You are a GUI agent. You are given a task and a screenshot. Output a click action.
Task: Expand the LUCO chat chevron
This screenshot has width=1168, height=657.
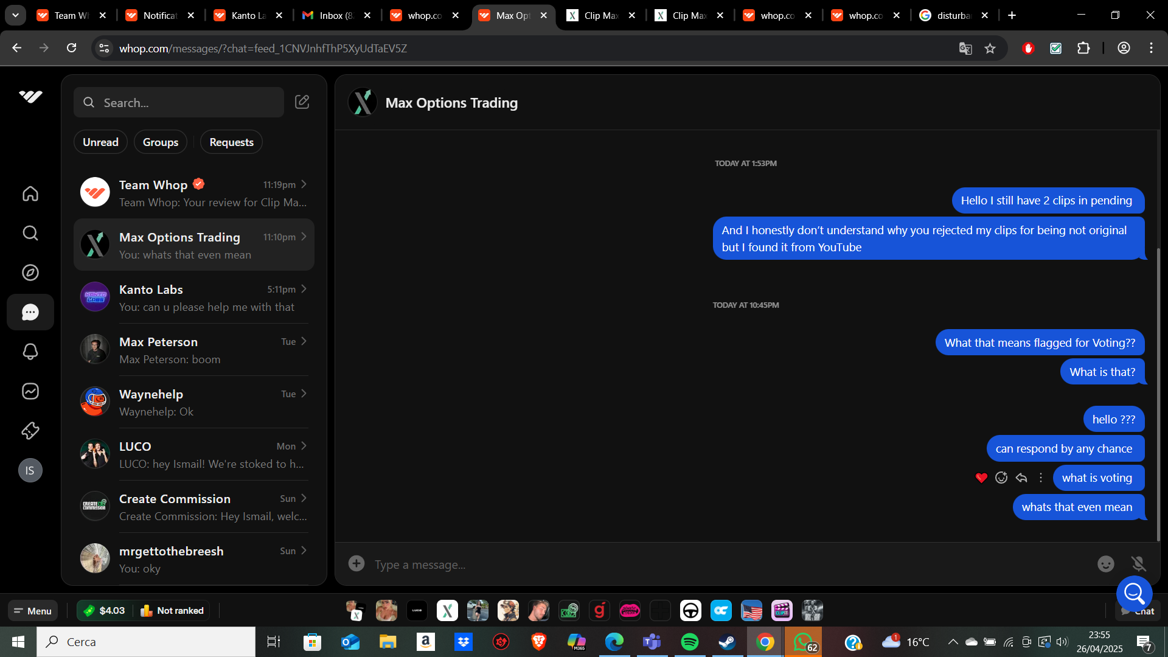pyautogui.click(x=304, y=446)
